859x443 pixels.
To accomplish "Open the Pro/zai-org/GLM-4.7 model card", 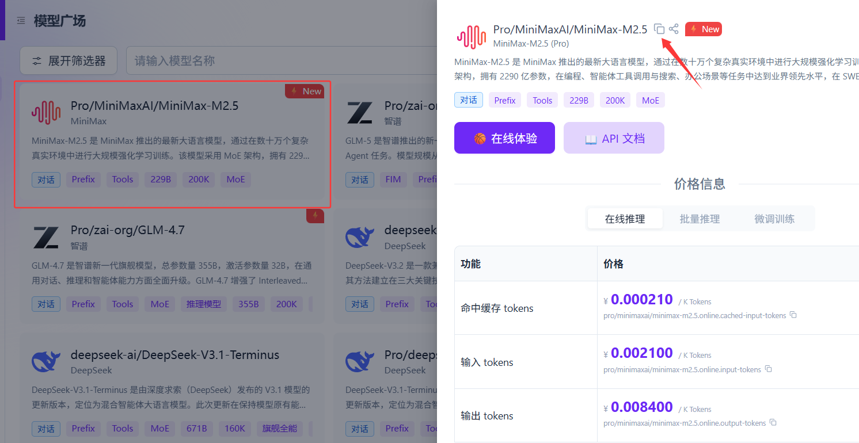I will pos(172,266).
